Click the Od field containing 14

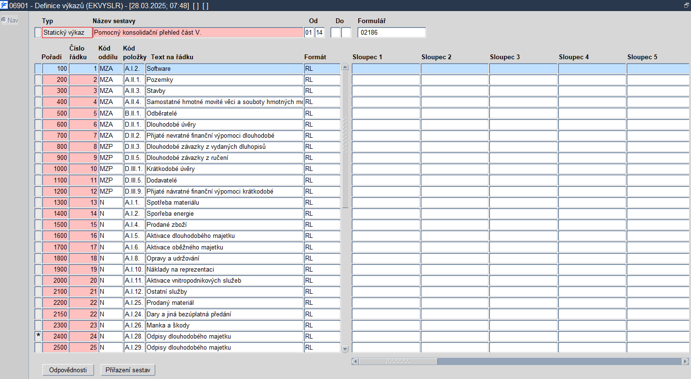click(x=320, y=33)
